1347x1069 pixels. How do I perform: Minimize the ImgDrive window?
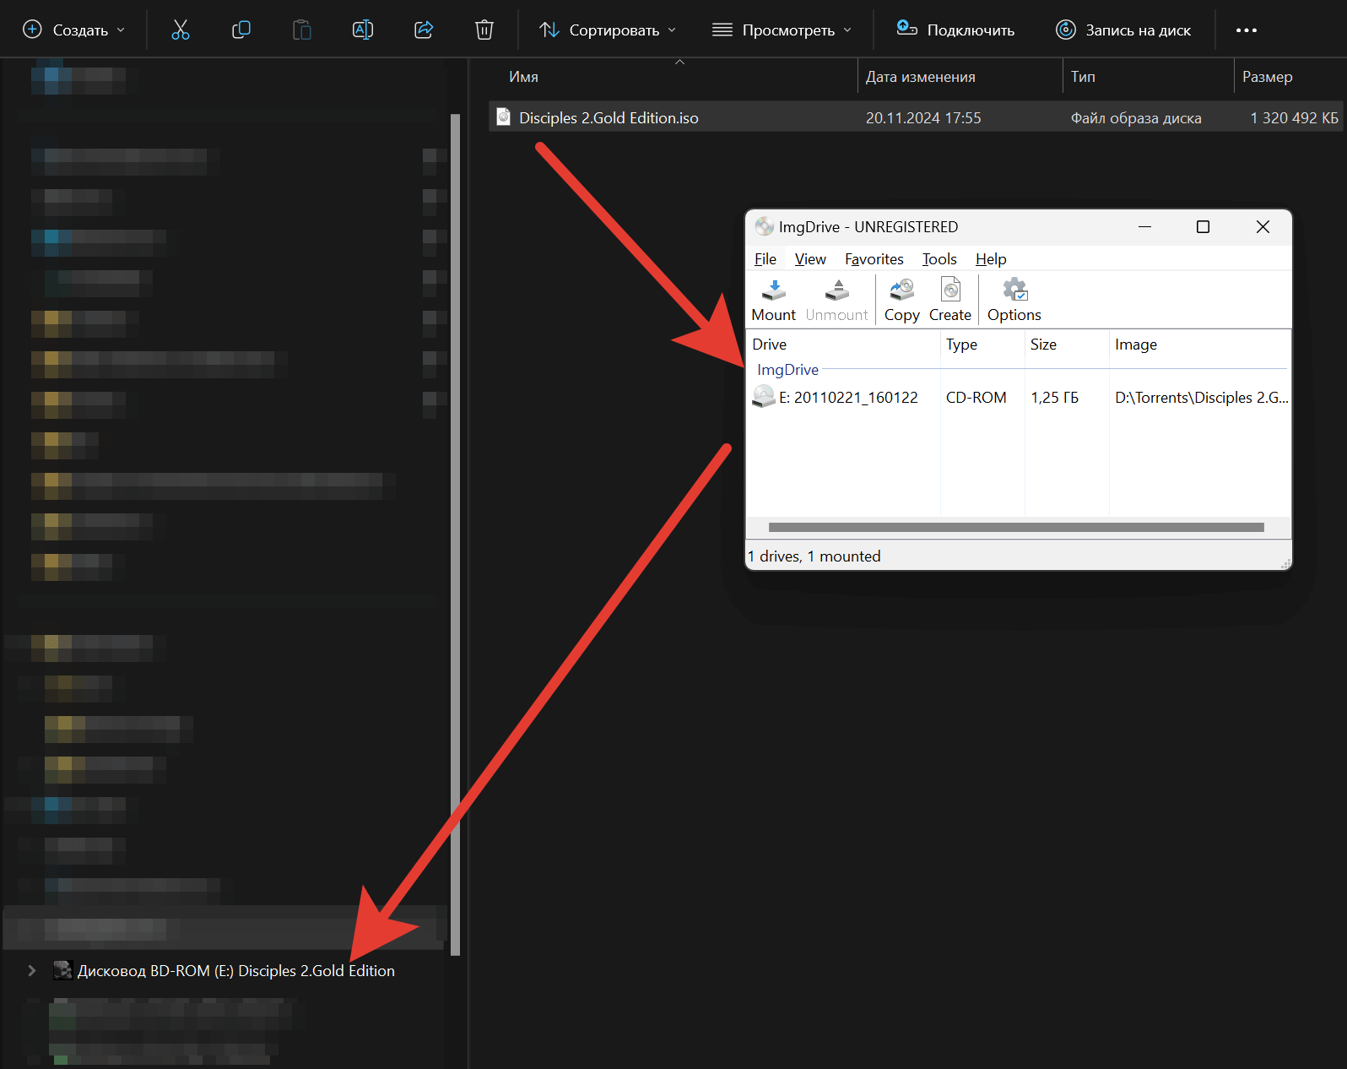(1144, 227)
